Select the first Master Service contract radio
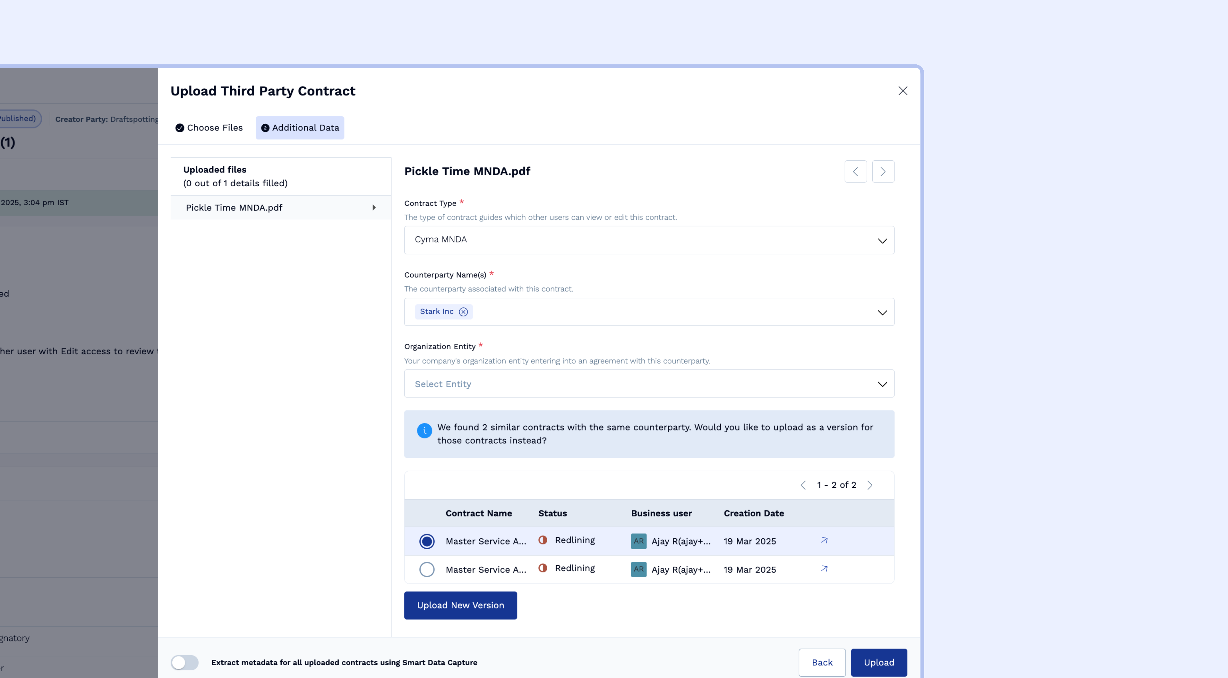This screenshot has width=1228, height=678. click(427, 541)
